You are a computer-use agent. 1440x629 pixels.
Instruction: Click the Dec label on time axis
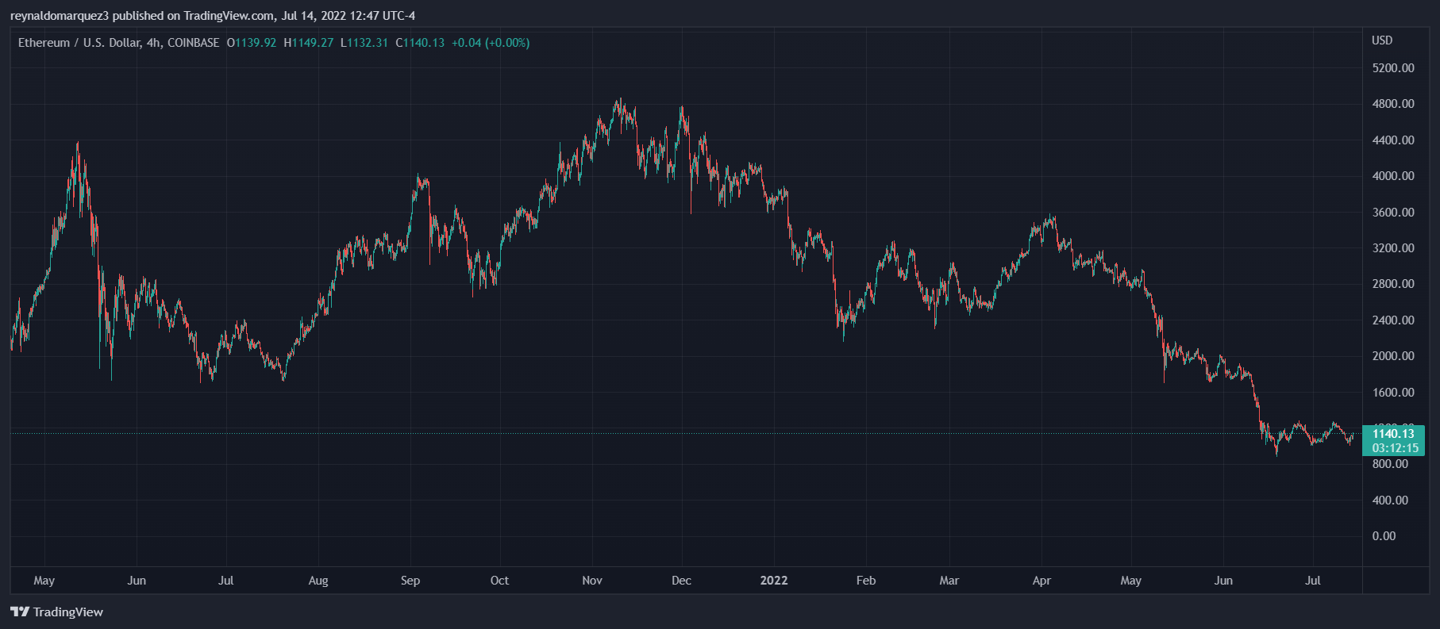[681, 581]
